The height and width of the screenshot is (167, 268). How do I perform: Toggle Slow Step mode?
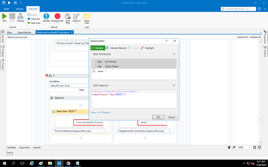coord(68,19)
